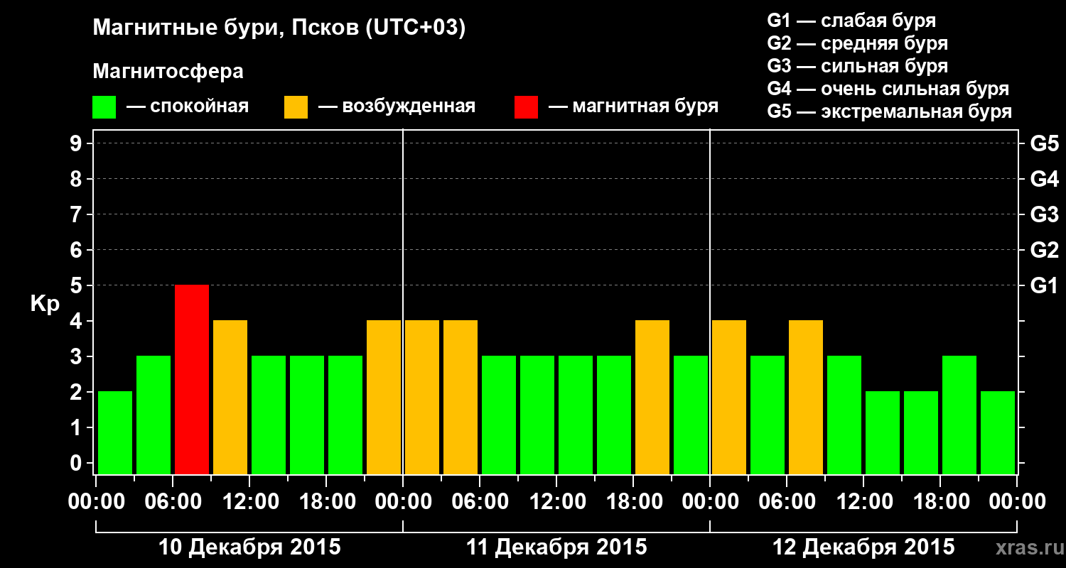The image size is (1066, 568).
Task: Select the orange bar at 18:00 on 11 December
Action: click(x=652, y=397)
